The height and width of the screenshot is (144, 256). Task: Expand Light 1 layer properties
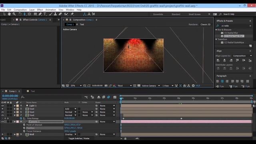click(x=15, y=106)
